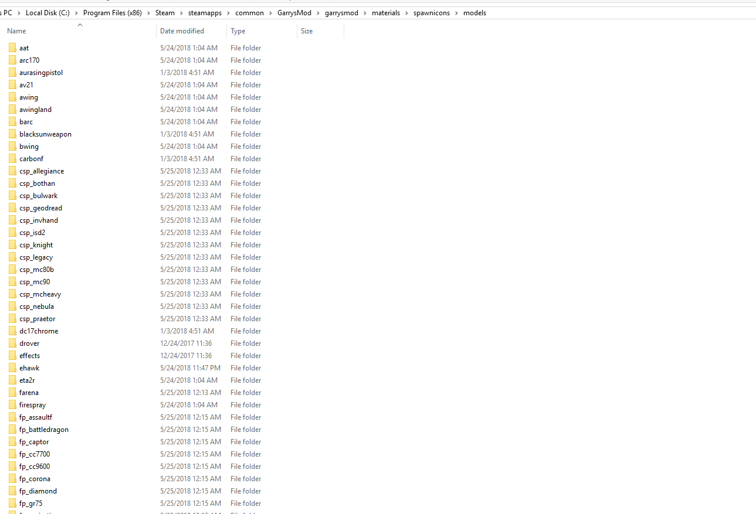This screenshot has width=756, height=514.
Task: Expand the chevron after materials
Action: pos(406,13)
